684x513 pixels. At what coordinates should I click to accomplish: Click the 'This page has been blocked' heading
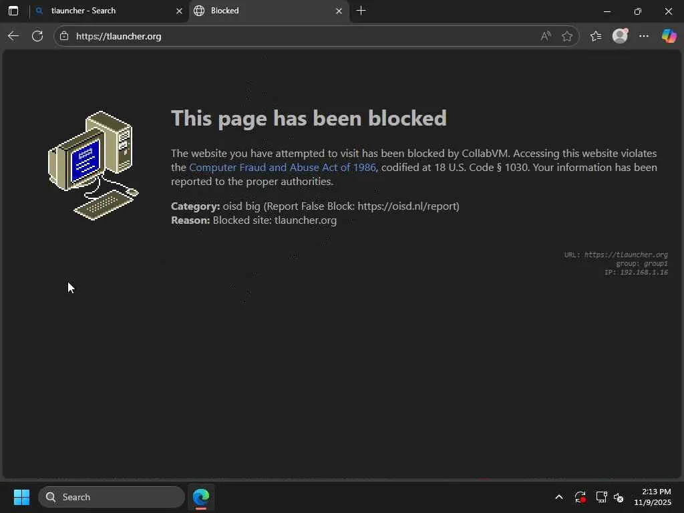pos(309,118)
